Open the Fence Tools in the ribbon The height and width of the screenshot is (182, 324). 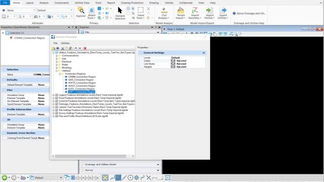141,13
